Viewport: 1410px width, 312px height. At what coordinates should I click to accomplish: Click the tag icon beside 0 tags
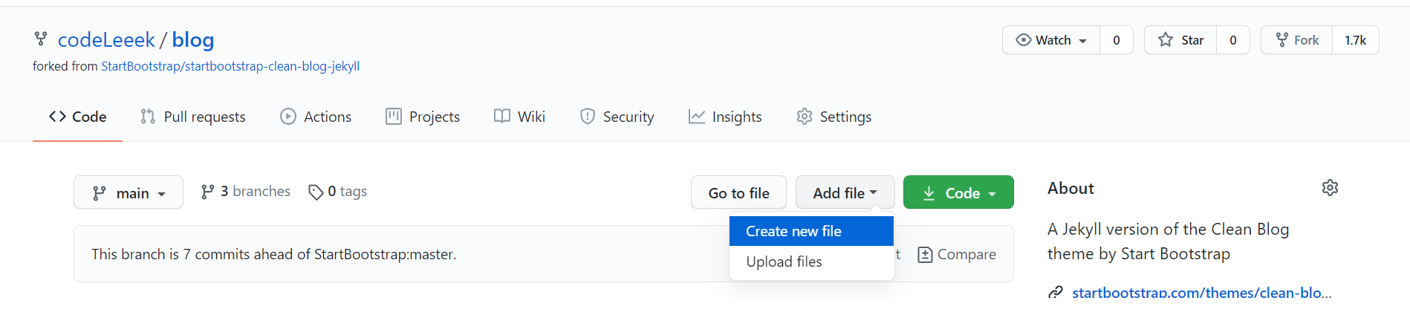tap(316, 192)
